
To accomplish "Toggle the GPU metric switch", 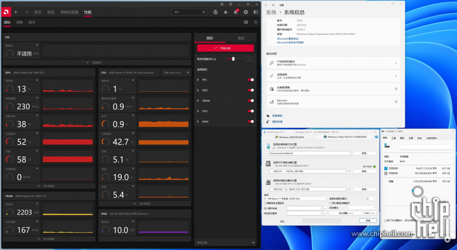I will 251,90.
